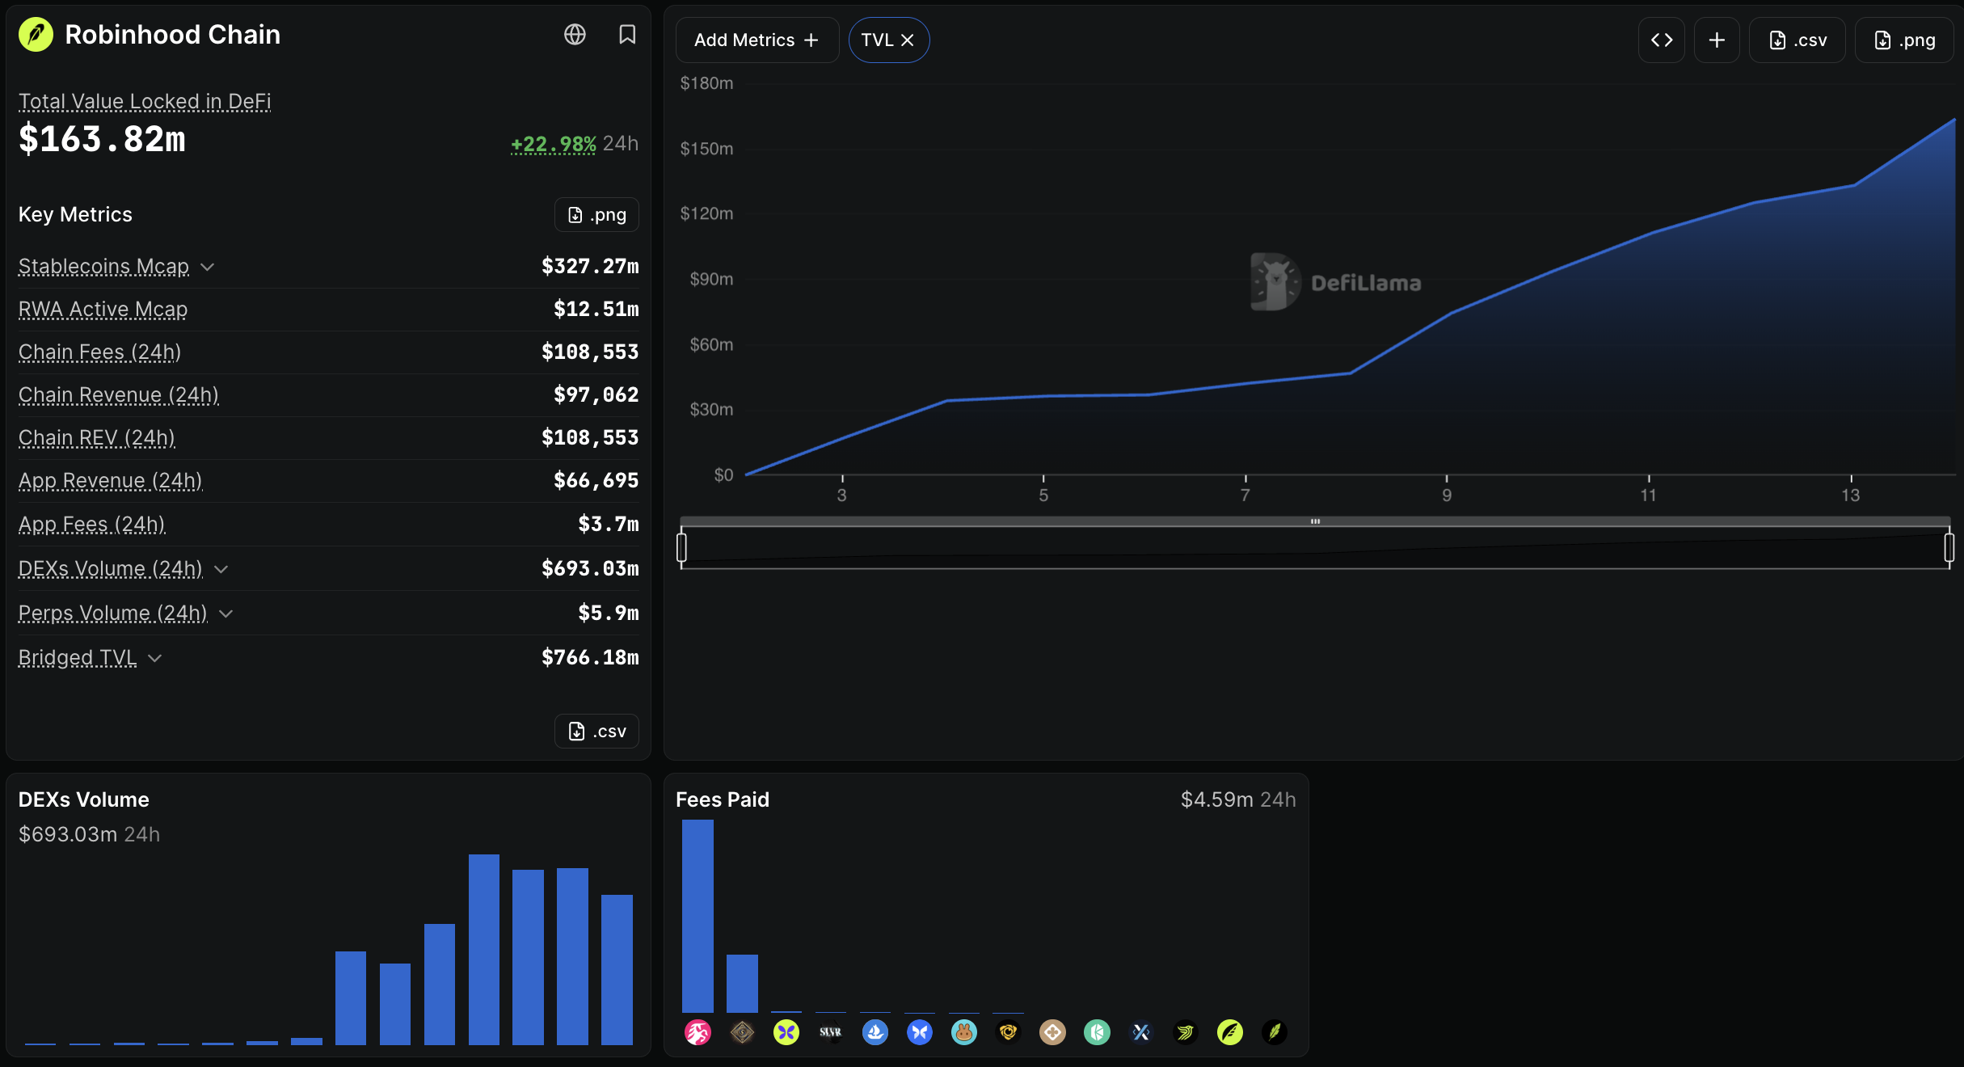Download the chart as .png from top toolbar
This screenshot has width=1964, height=1067.
1904,40
